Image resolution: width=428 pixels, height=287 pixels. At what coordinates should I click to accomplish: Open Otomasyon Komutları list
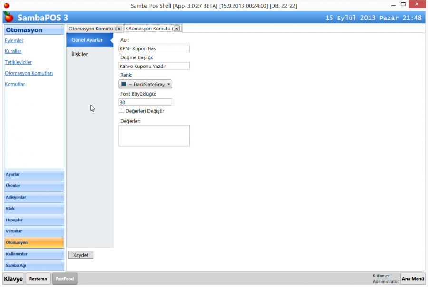pyautogui.click(x=29, y=73)
